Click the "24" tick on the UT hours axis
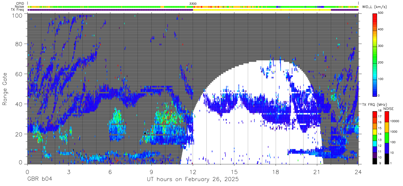This screenshot has height=186, width=403. click(358, 172)
